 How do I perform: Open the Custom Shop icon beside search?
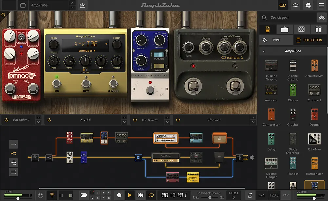click(322, 18)
